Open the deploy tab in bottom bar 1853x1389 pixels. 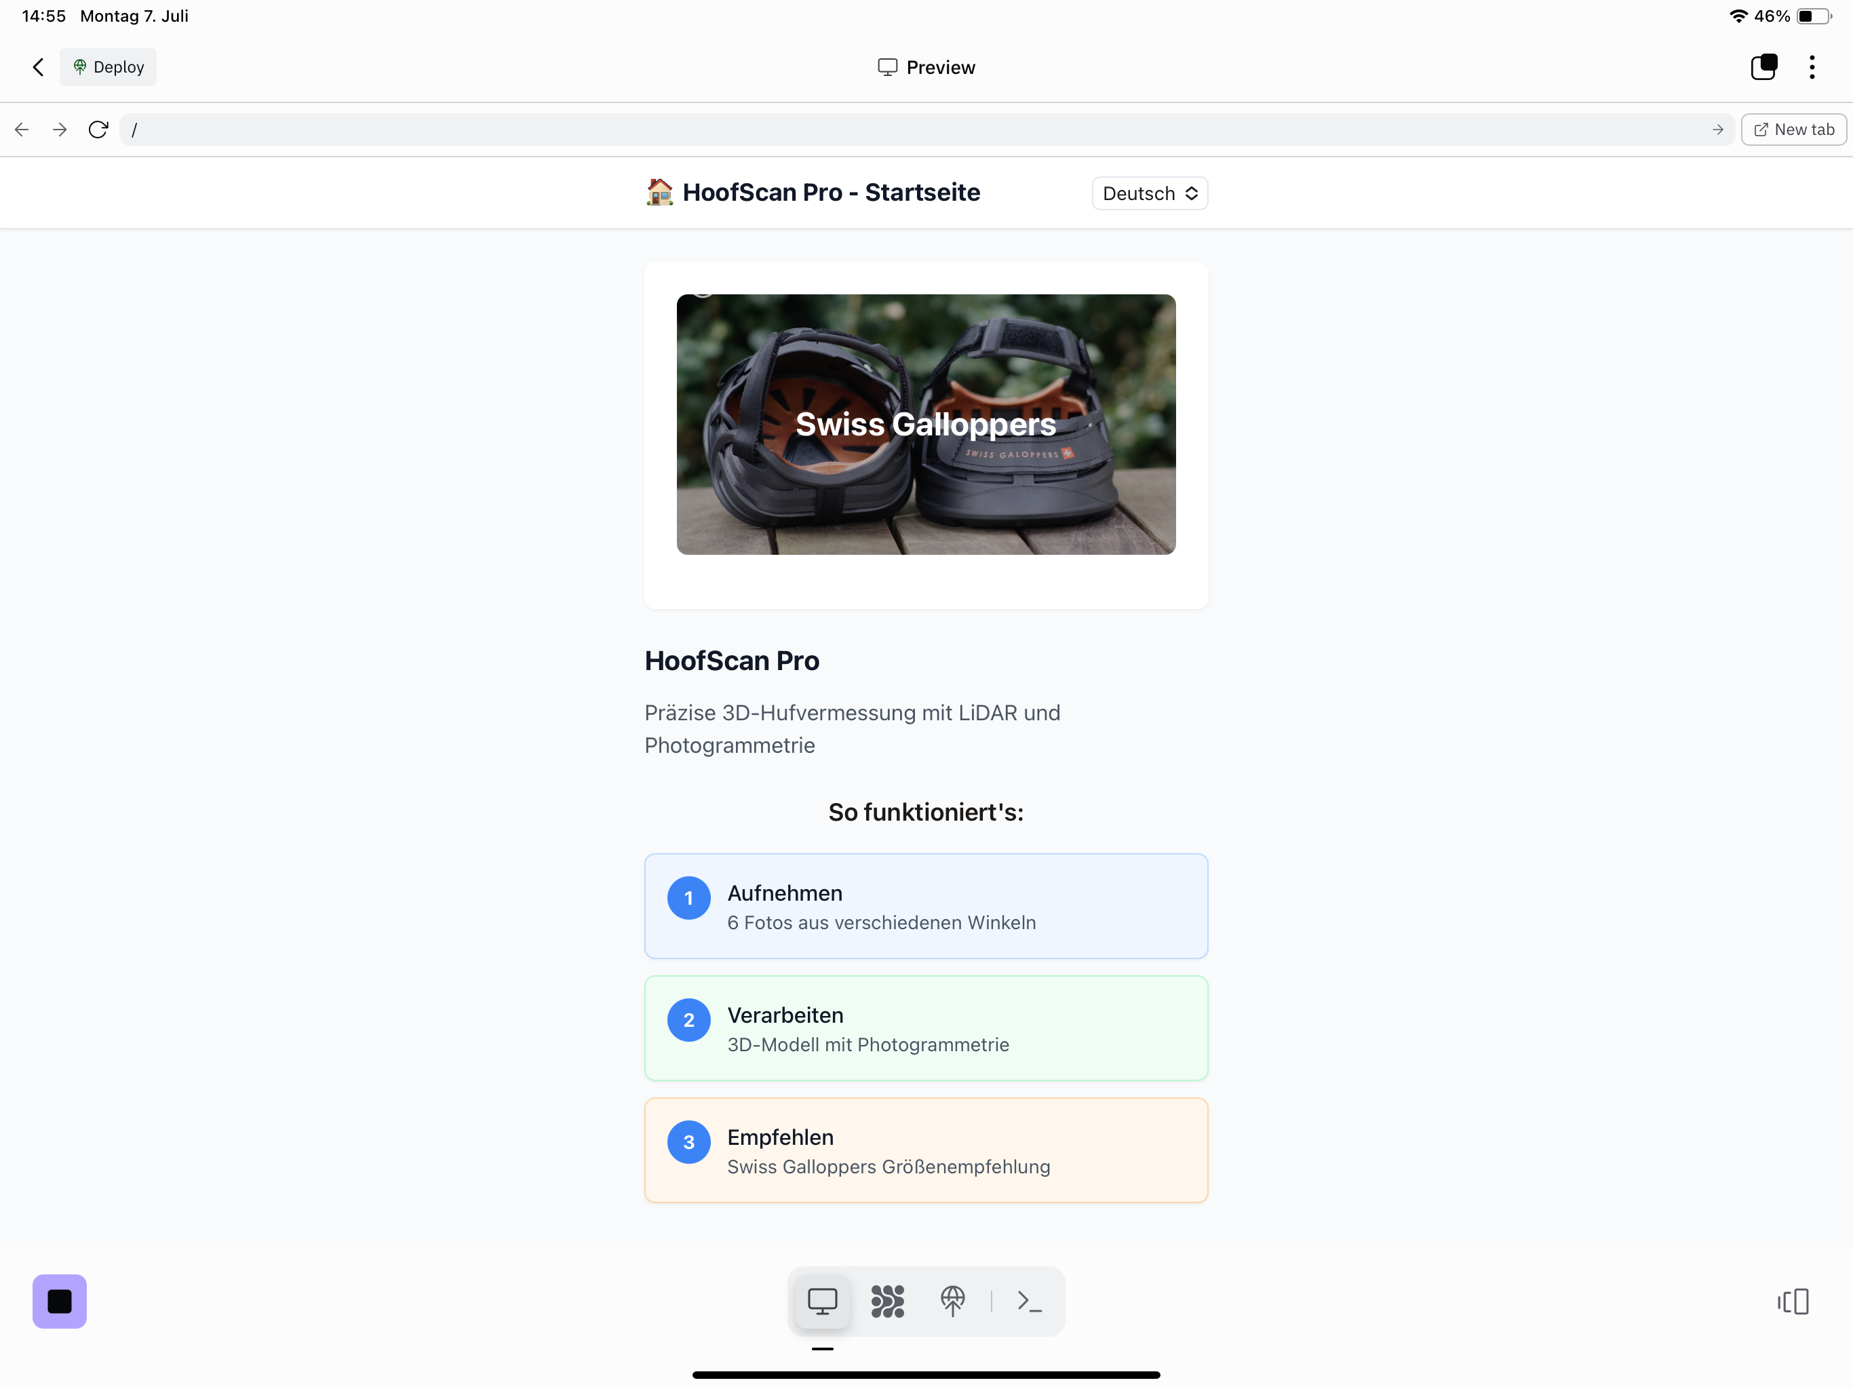(952, 1301)
